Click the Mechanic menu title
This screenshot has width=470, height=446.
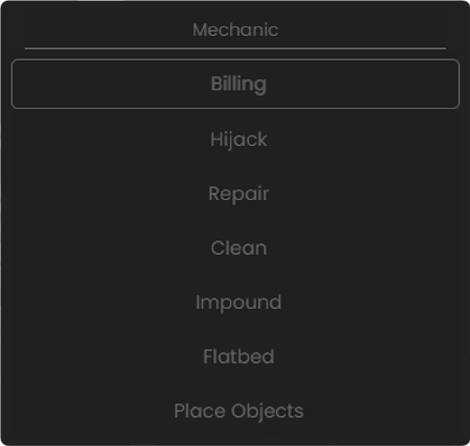point(235,30)
